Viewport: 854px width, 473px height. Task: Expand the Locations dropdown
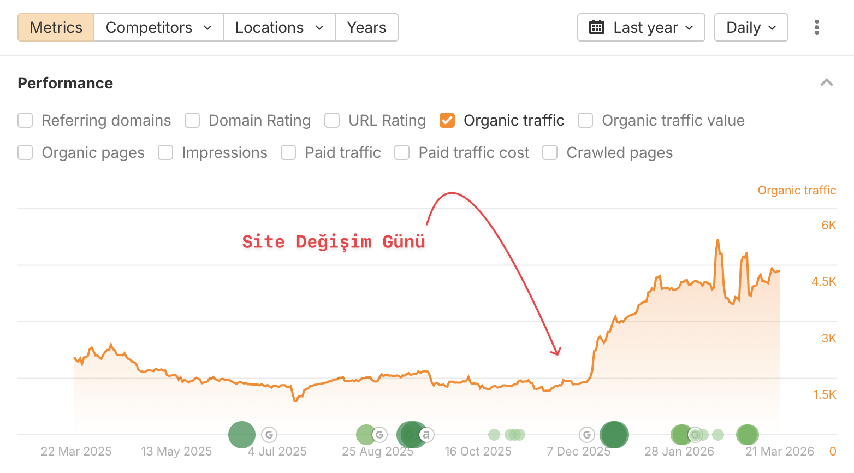point(278,27)
